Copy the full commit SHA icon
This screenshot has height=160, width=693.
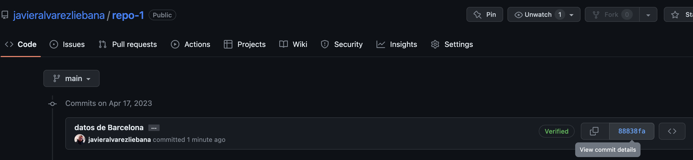594,131
